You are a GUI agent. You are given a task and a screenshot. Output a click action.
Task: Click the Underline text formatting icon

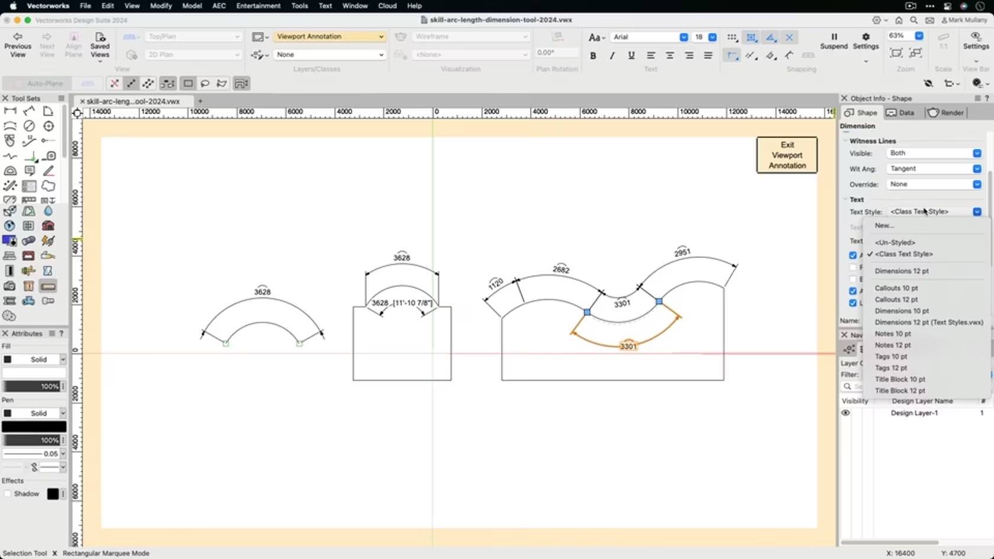pos(631,56)
